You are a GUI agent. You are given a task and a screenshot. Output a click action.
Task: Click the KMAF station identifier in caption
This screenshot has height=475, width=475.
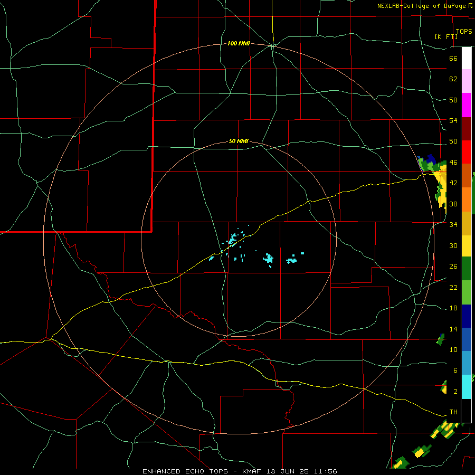point(253,471)
